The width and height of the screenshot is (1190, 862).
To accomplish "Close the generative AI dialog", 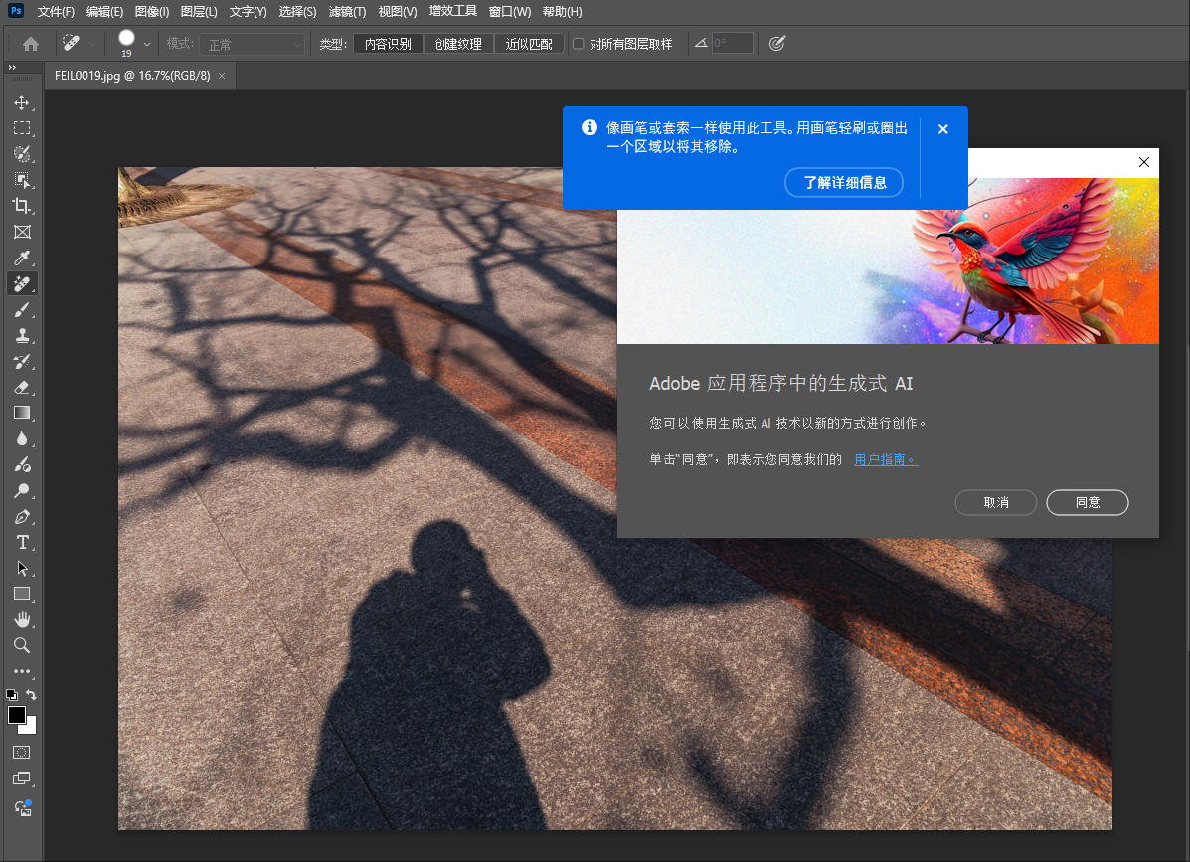I will (x=1143, y=162).
